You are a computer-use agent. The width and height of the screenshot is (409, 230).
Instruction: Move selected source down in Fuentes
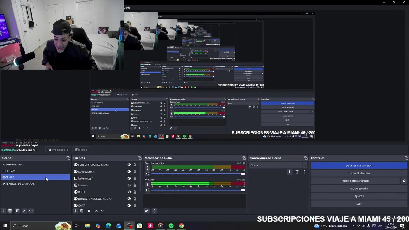[x=103, y=211]
